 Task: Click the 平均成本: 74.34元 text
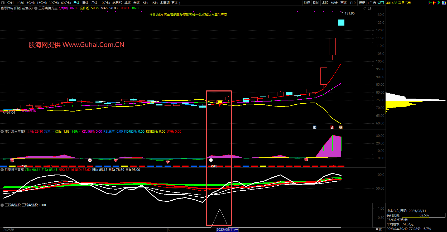click(x=400, y=224)
